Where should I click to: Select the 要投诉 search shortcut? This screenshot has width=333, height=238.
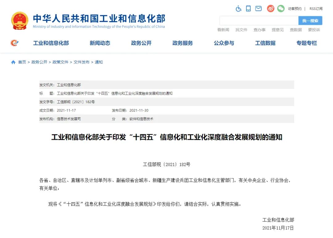314,30
